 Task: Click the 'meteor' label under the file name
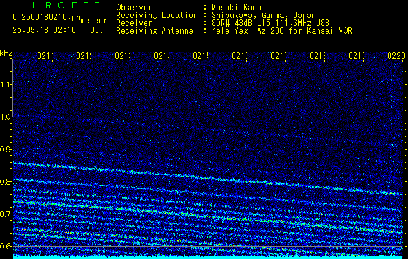[93, 20]
